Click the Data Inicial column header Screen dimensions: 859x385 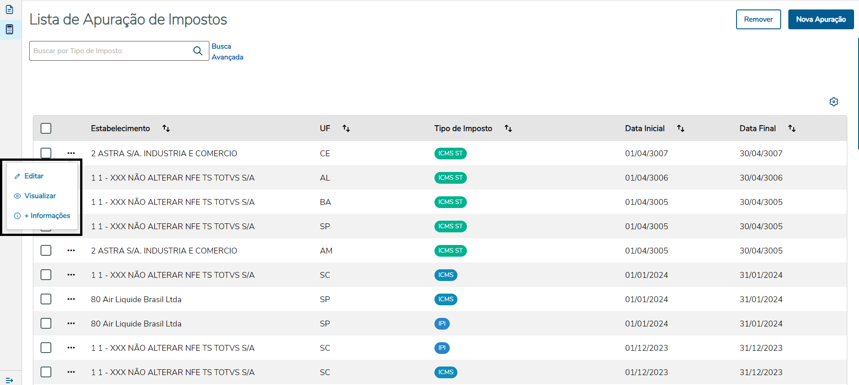(x=645, y=128)
